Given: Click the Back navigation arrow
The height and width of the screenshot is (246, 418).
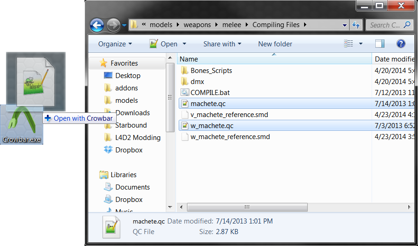Looking at the screenshot, I should point(97,25).
